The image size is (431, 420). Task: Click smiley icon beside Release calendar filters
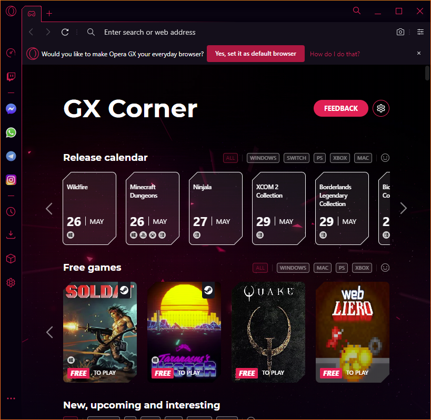pos(385,158)
